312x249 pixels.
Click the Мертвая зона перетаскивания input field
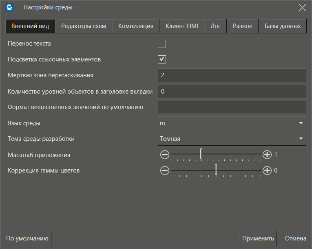click(231, 75)
